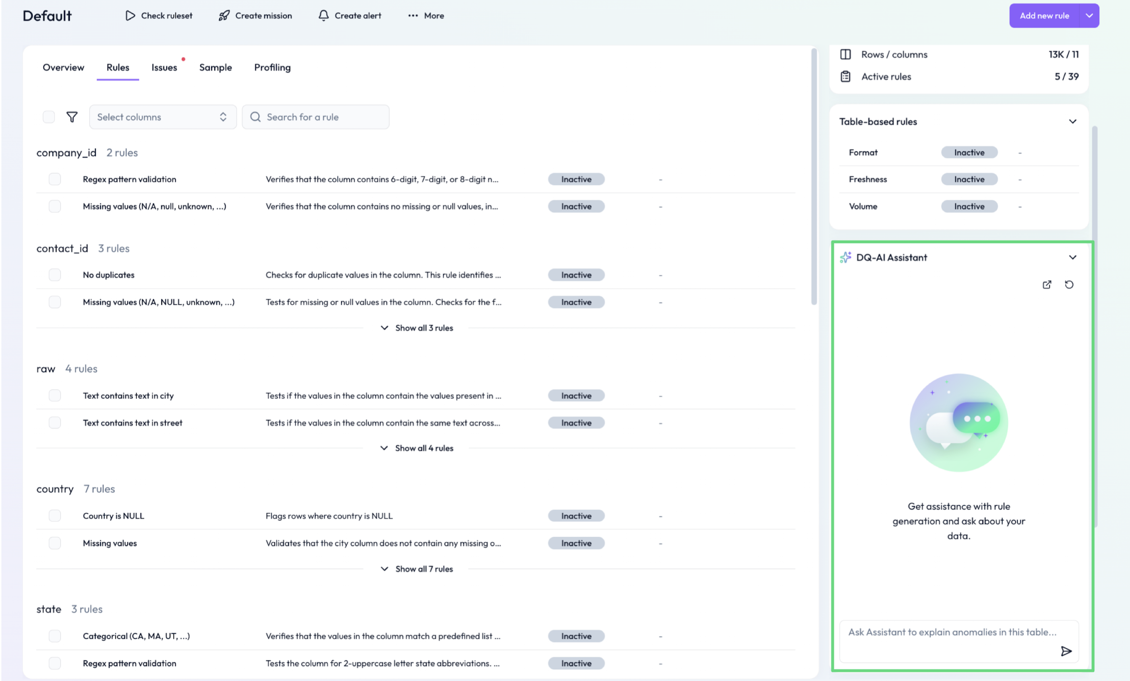Click the Check ruleset play icon
1130x681 pixels.
coord(131,16)
